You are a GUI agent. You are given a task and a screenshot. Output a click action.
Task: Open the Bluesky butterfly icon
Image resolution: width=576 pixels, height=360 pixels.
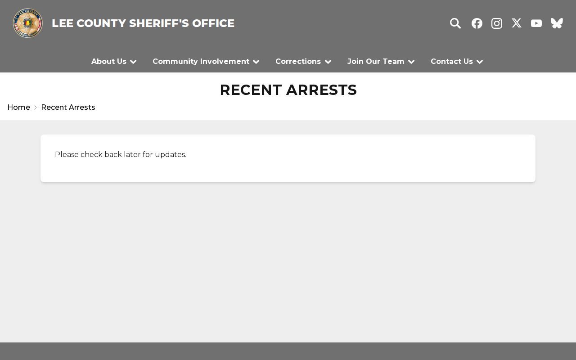tap(557, 23)
